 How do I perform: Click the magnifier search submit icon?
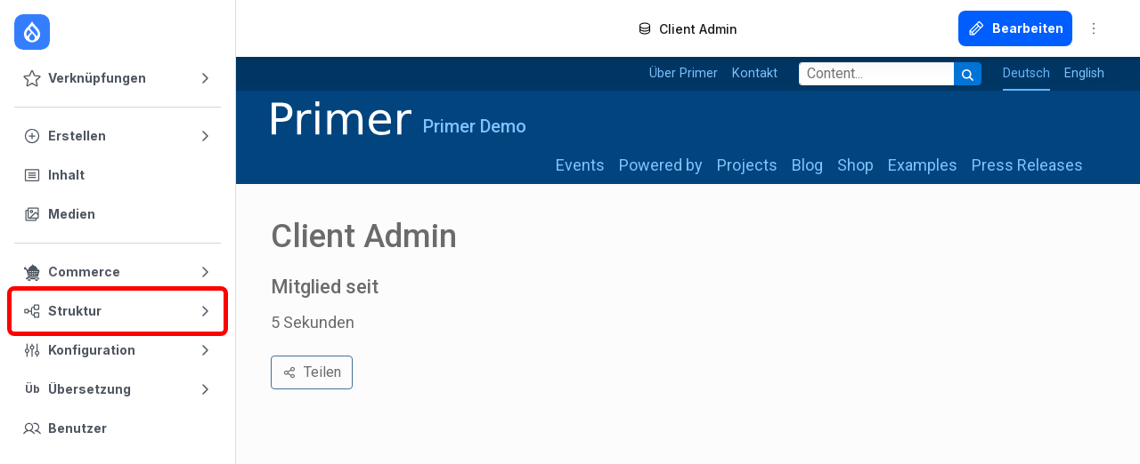pos(967,74)
